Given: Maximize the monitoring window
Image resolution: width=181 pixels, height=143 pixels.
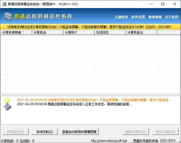Looking at the screenshot, I should click(163, 4).
